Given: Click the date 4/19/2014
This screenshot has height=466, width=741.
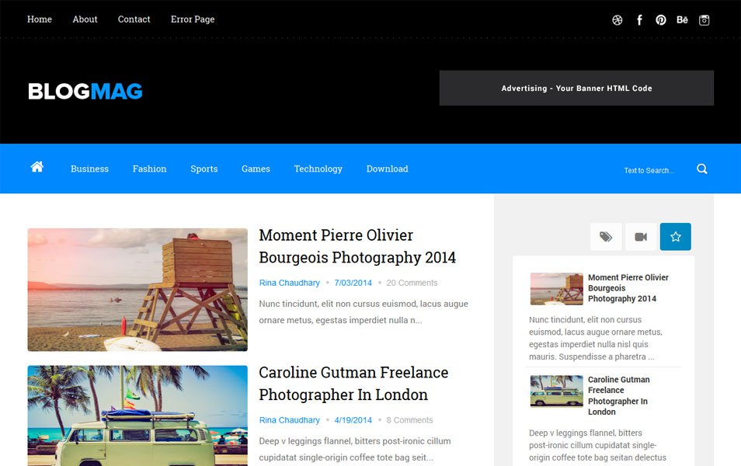Looking at the screenshot, I should (x=353, y=419).
